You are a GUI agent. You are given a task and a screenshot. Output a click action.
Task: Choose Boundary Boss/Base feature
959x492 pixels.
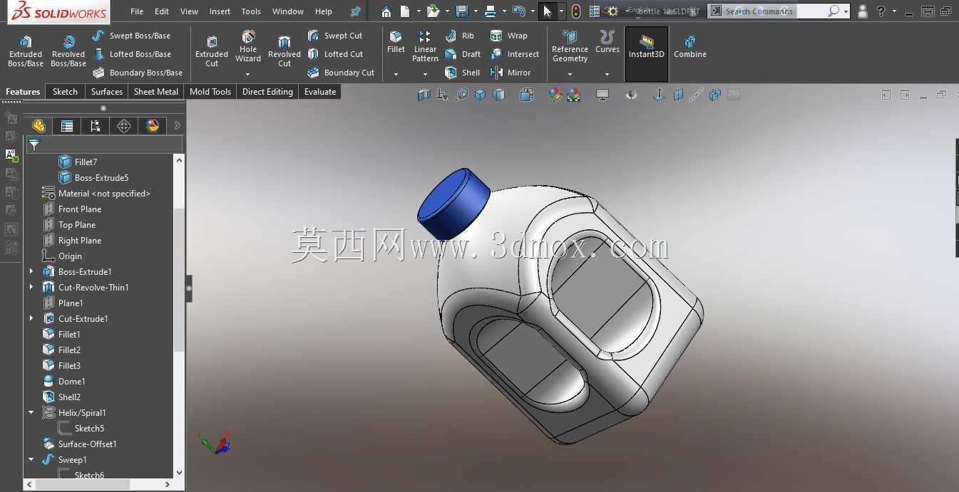[x=137, y=73]
